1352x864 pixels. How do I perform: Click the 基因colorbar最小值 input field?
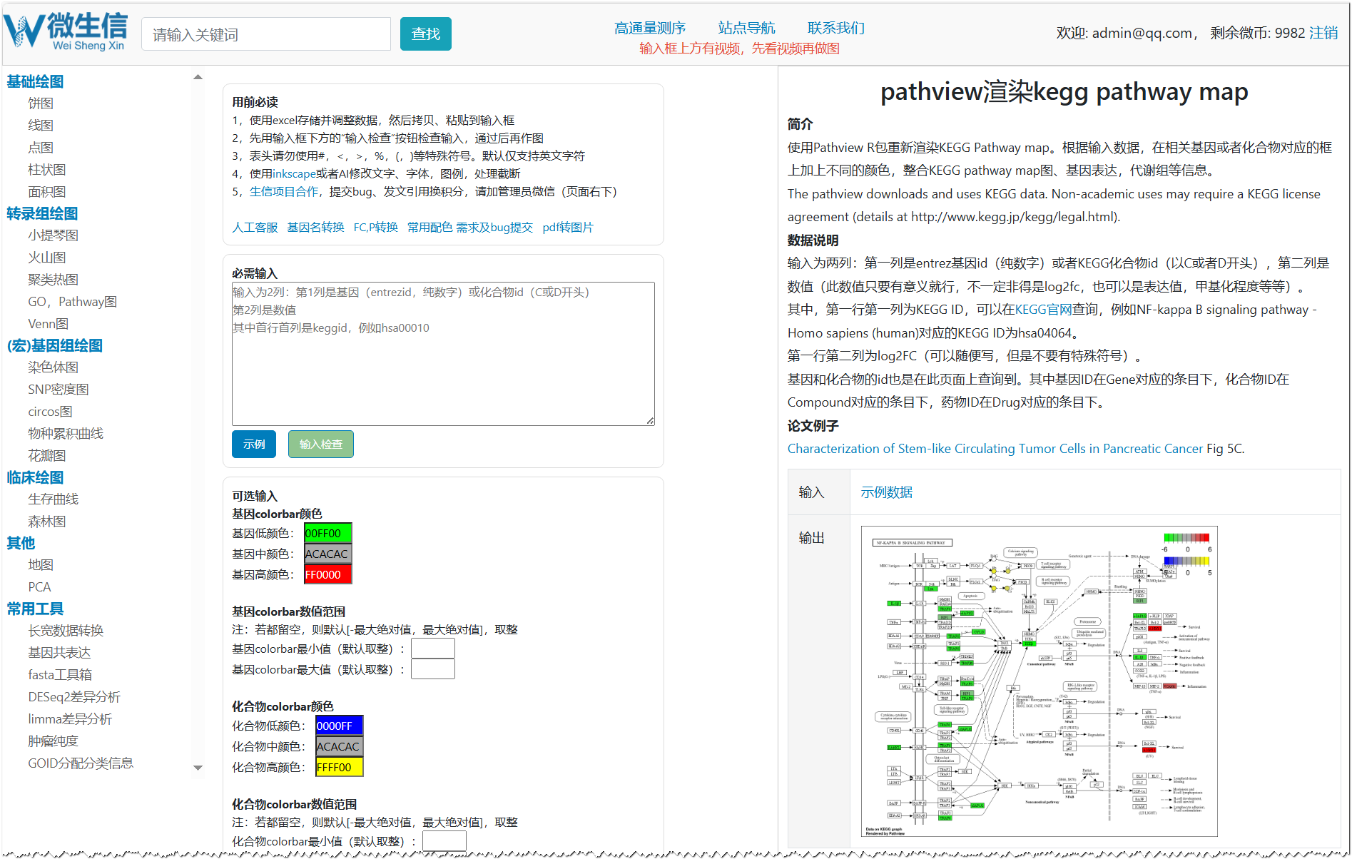(x=433, y=649)
